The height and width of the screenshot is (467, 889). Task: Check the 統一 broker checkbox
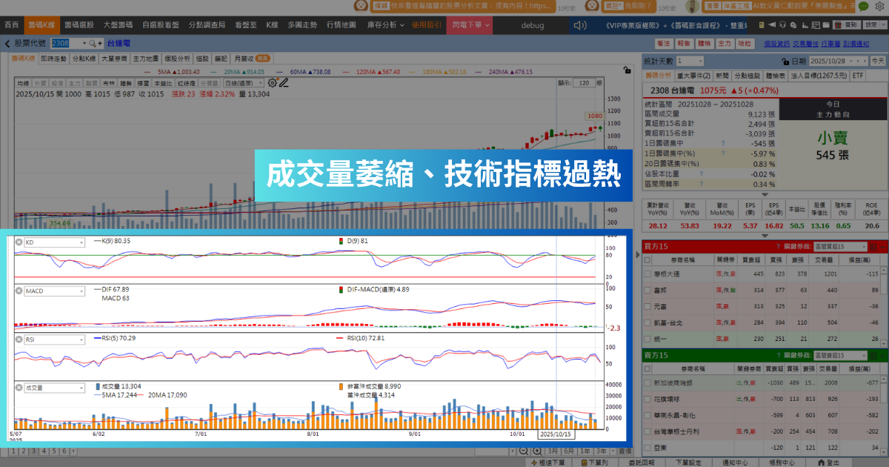[647, 339]
